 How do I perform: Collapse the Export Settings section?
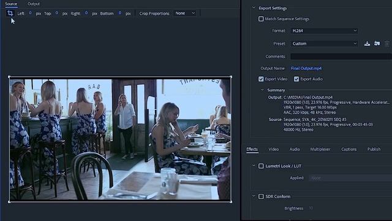[254, 8]
